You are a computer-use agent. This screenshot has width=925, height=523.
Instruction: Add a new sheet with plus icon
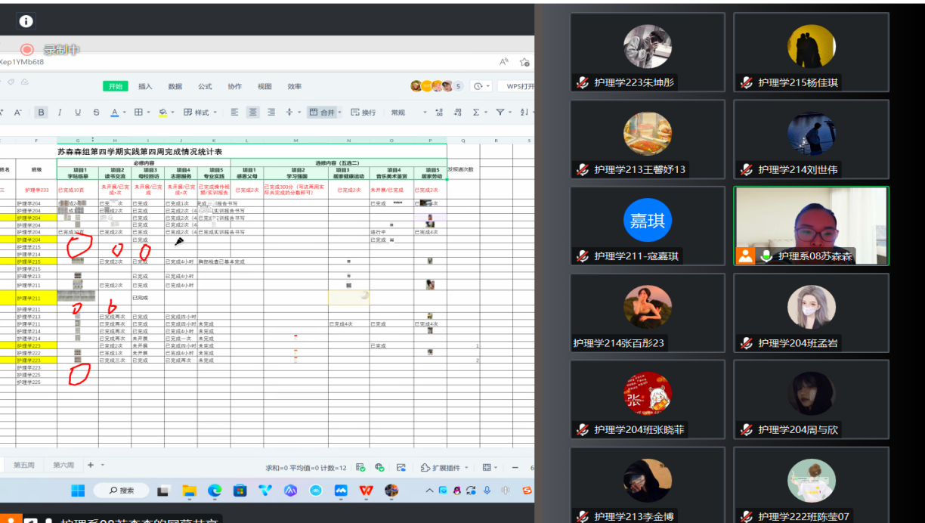91,466
